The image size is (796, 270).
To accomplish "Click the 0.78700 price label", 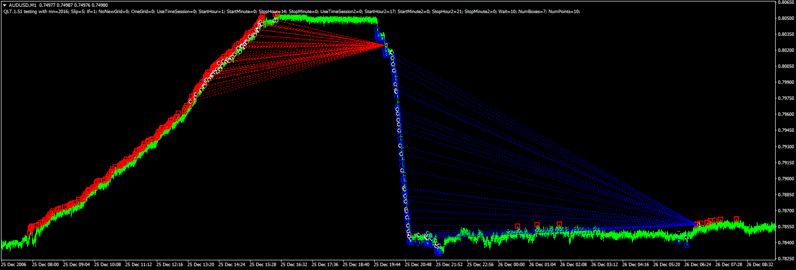I will (x=786, y=211).
